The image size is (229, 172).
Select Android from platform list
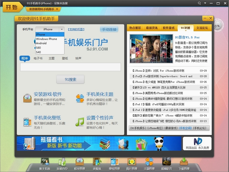pos(41,43)
